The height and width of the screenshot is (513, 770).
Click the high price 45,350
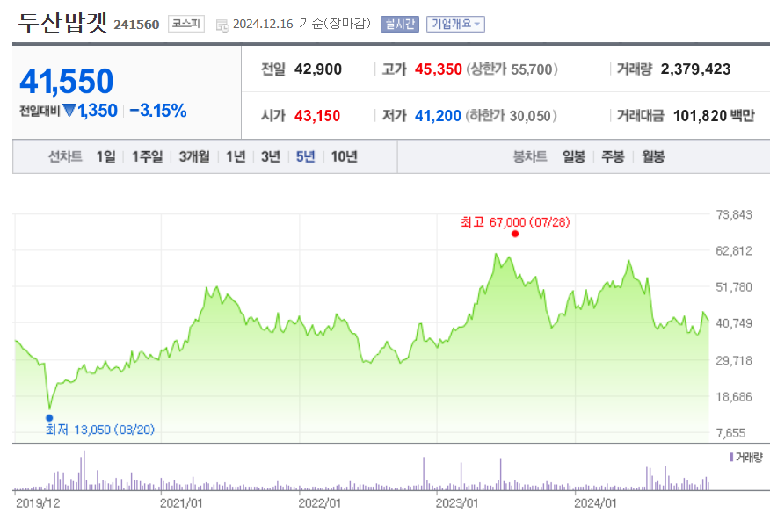coord(439,69)
